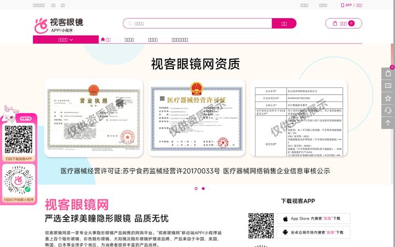The width and height of the screenshot is (395, 247).
Task: Open the company information table image
Action: [299, 117]
